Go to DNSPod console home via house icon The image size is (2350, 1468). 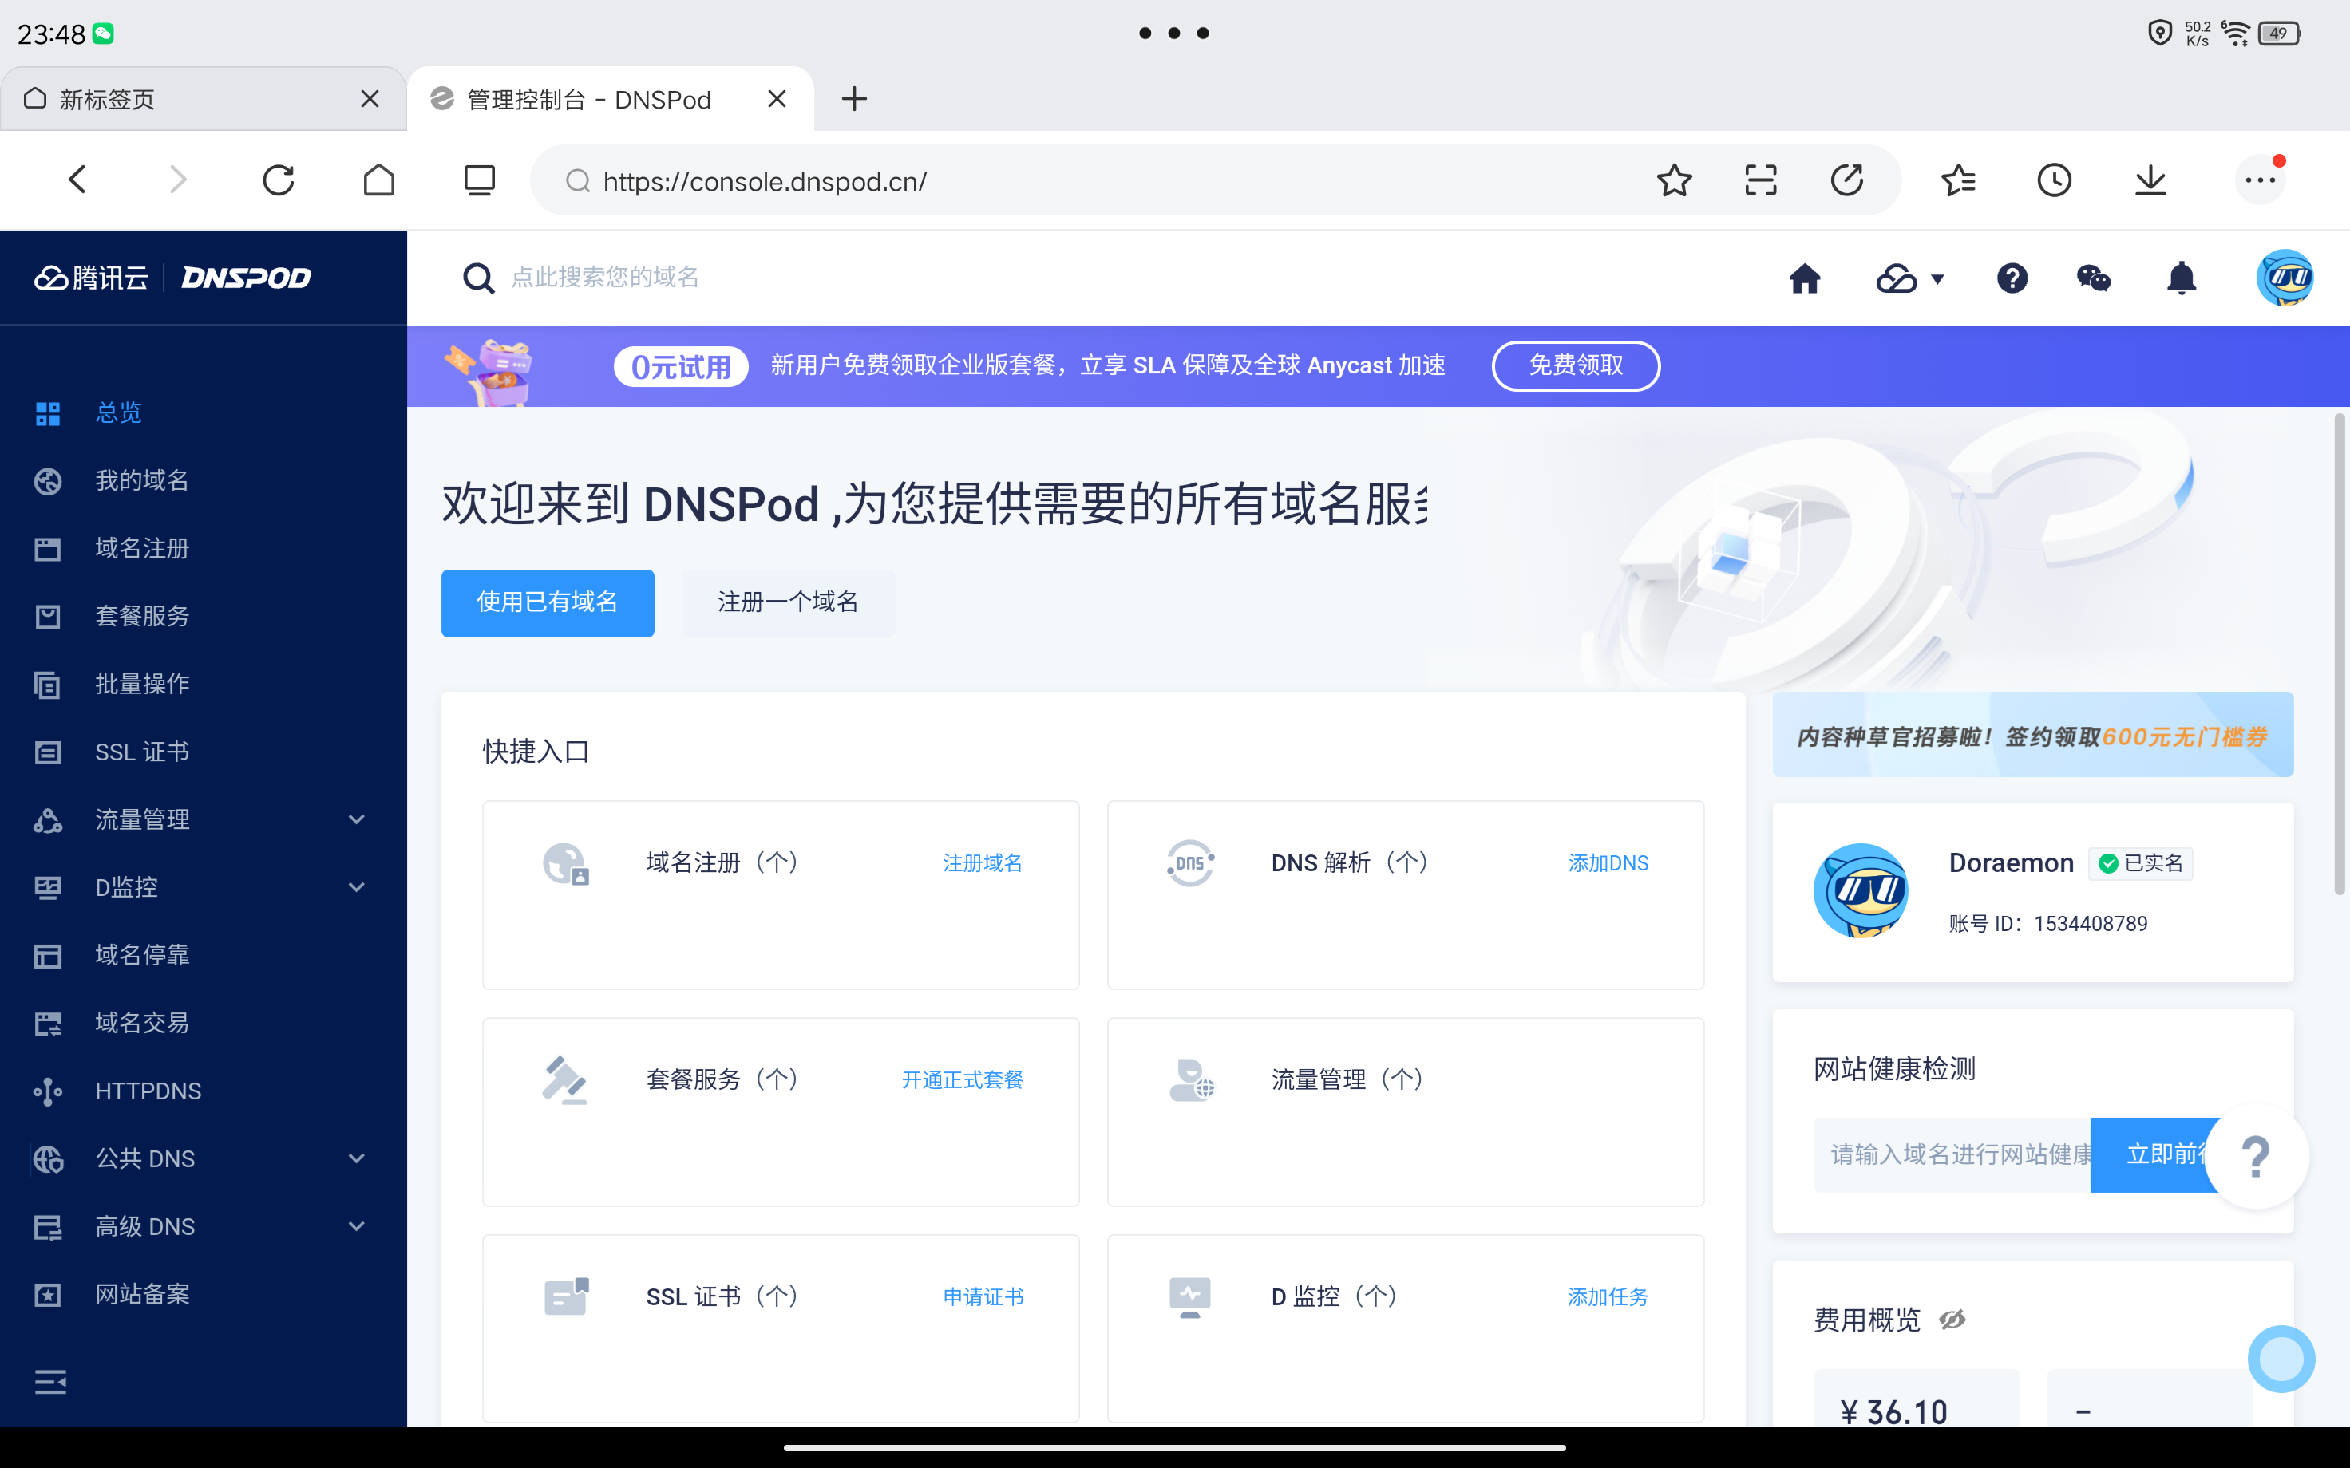click(1806, 278)
